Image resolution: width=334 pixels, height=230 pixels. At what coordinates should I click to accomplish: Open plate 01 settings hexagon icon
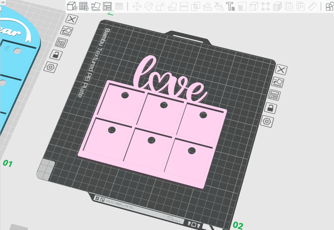pos(51,67)
